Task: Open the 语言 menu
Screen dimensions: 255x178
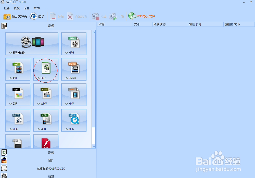Action: pos(27,8)
